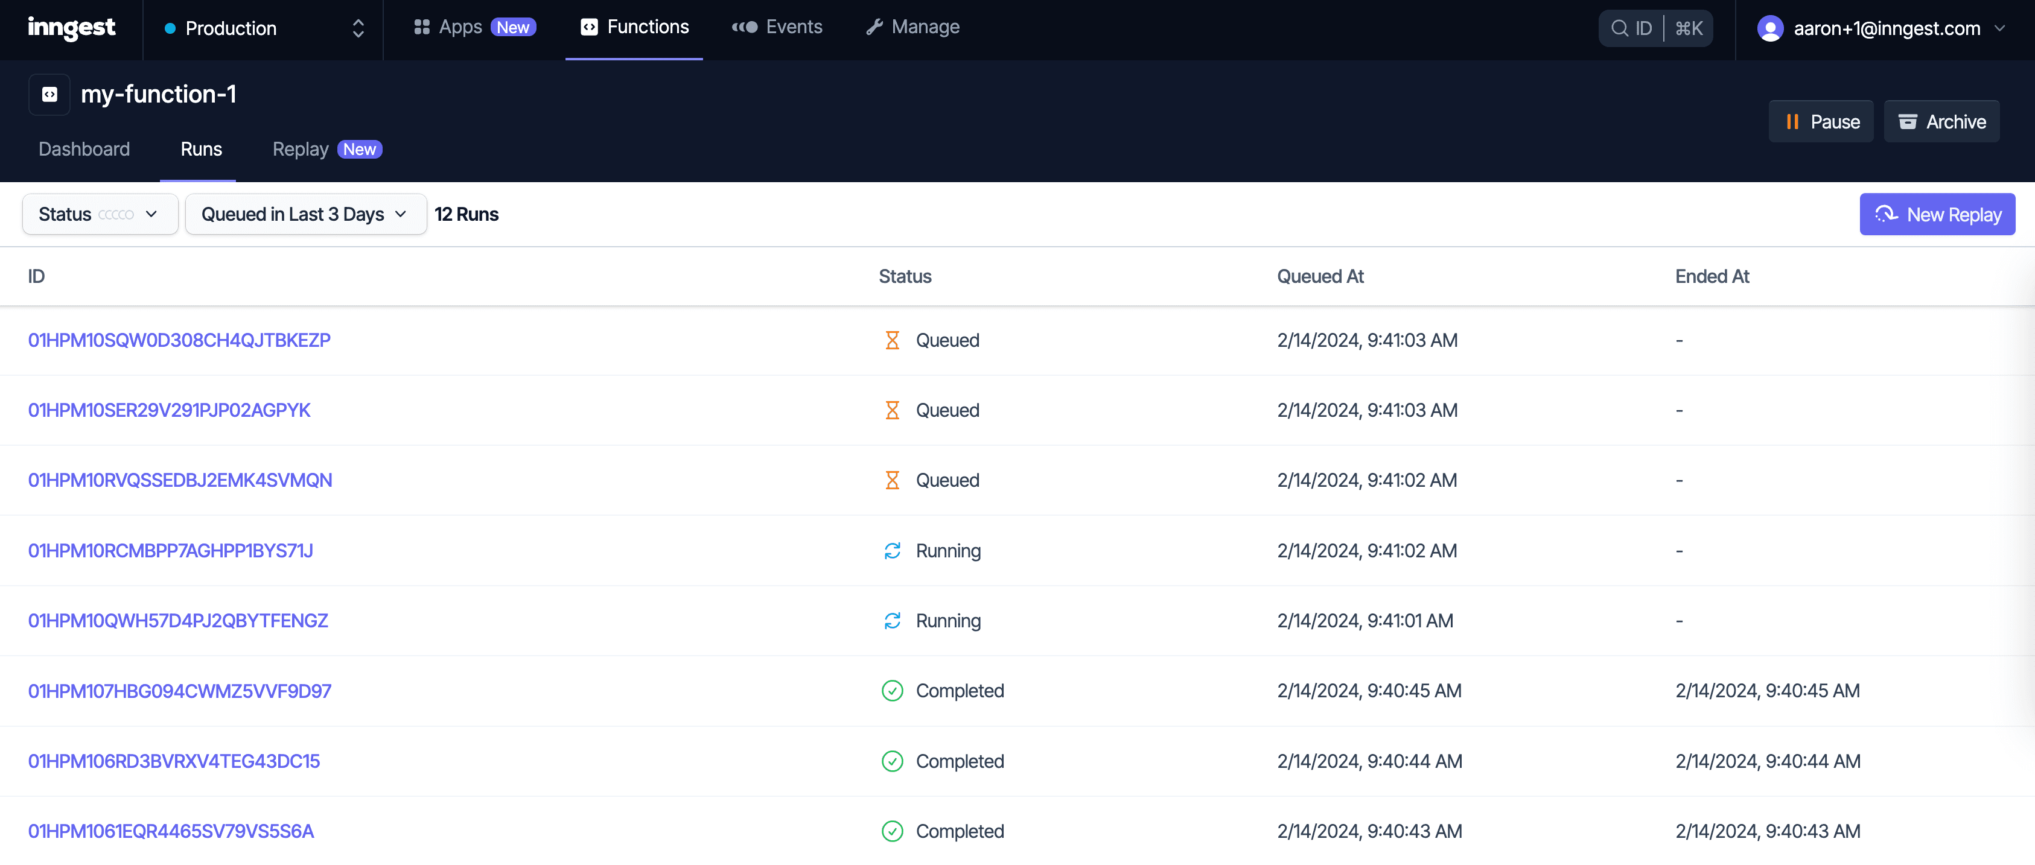The height and width of the screenshot is (865, 2035).
Task: Open the Manage tab
Action: point(912,27)
